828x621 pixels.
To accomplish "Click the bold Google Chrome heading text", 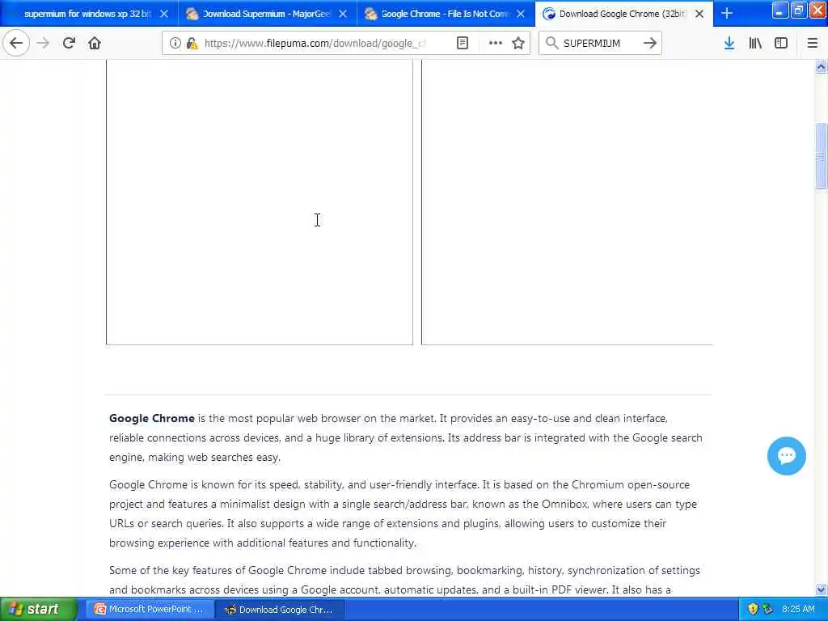I will tap(151, 418).
